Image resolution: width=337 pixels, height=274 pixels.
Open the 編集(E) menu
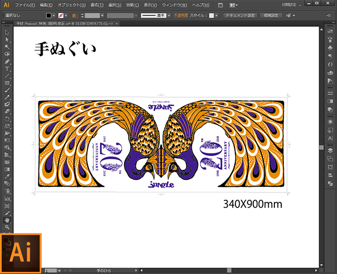coord(46,5)
